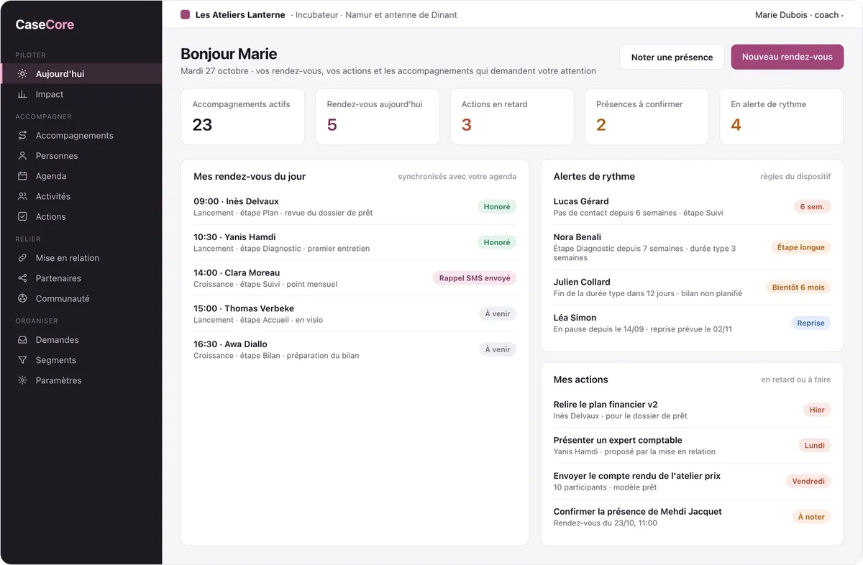The image size is (863, 565).
Task: Open the Actions en retard card
Action: point(512,116)
